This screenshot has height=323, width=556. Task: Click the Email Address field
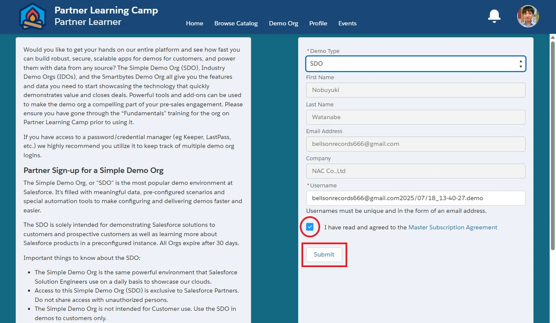coord(416,144)
